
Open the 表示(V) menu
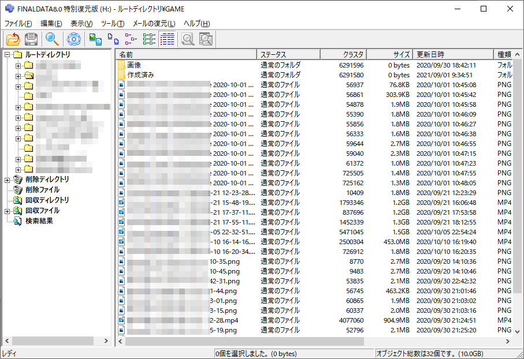(81, 24)
